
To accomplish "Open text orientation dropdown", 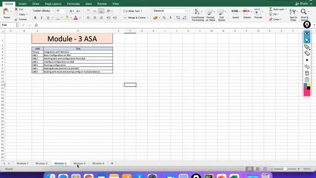I will (x=110, y=11).
